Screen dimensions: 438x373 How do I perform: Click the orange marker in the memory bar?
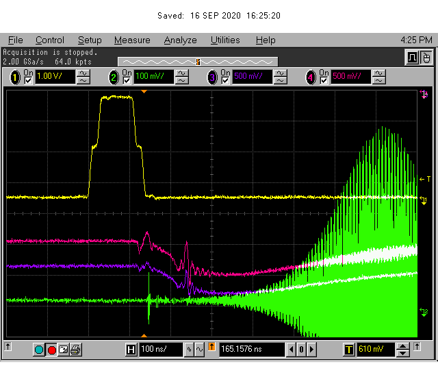point(198,62)
